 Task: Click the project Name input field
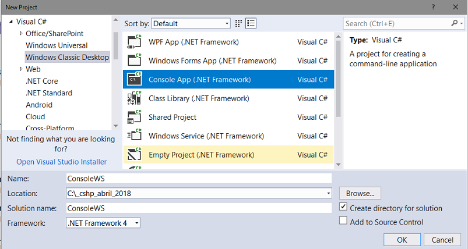(x=198, y=179)
